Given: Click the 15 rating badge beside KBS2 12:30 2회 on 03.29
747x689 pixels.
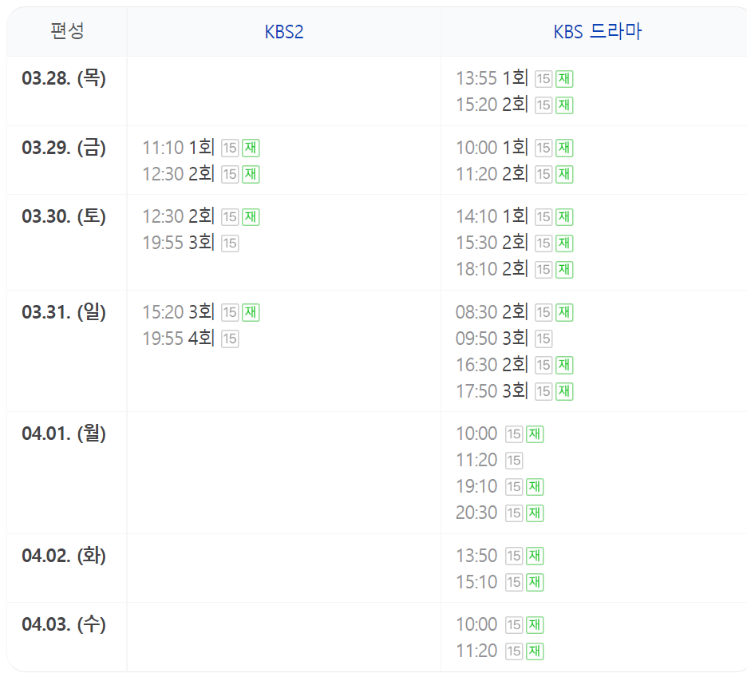Looking at the screenshot, I should click(x=230, y=174).
